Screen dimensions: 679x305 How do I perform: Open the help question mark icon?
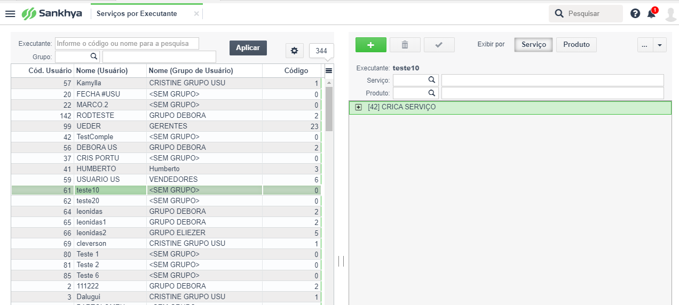tap(635, 14)
